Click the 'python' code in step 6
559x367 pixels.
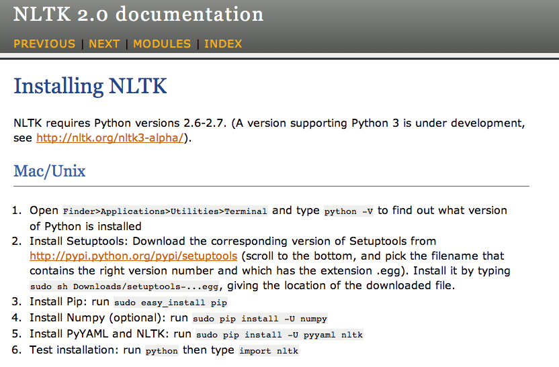(162, 351)
